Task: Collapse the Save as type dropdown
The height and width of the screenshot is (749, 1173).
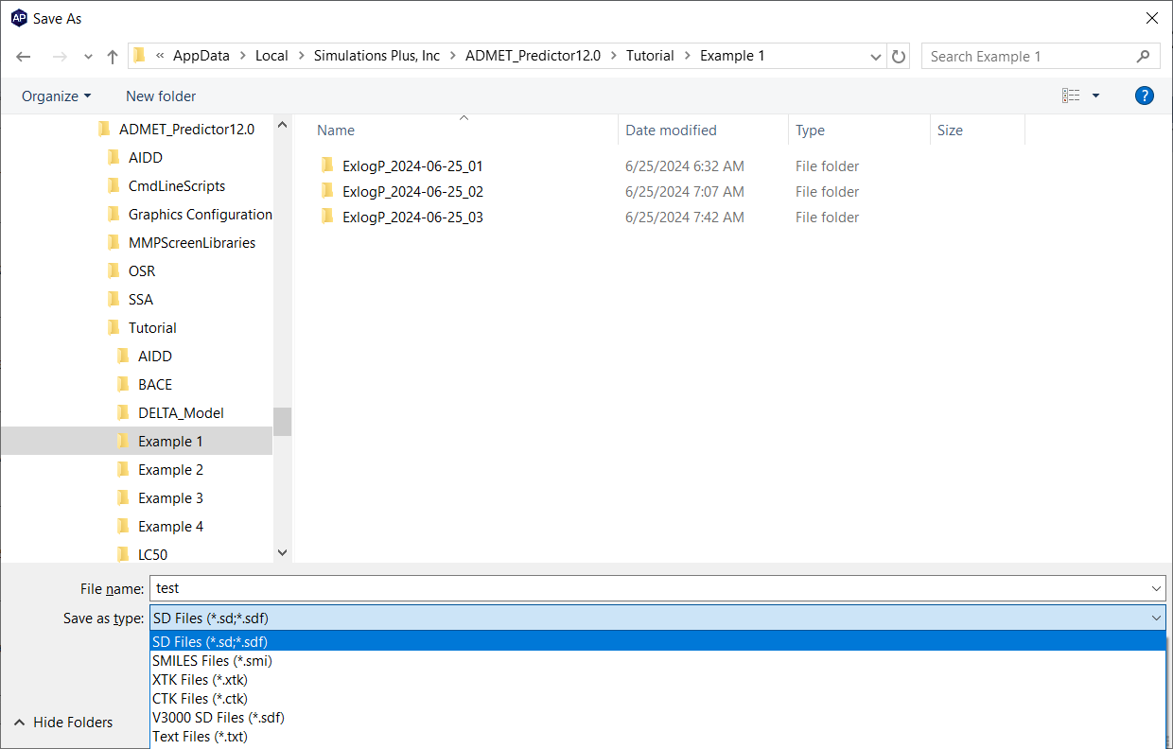Action: [1156, 618]
